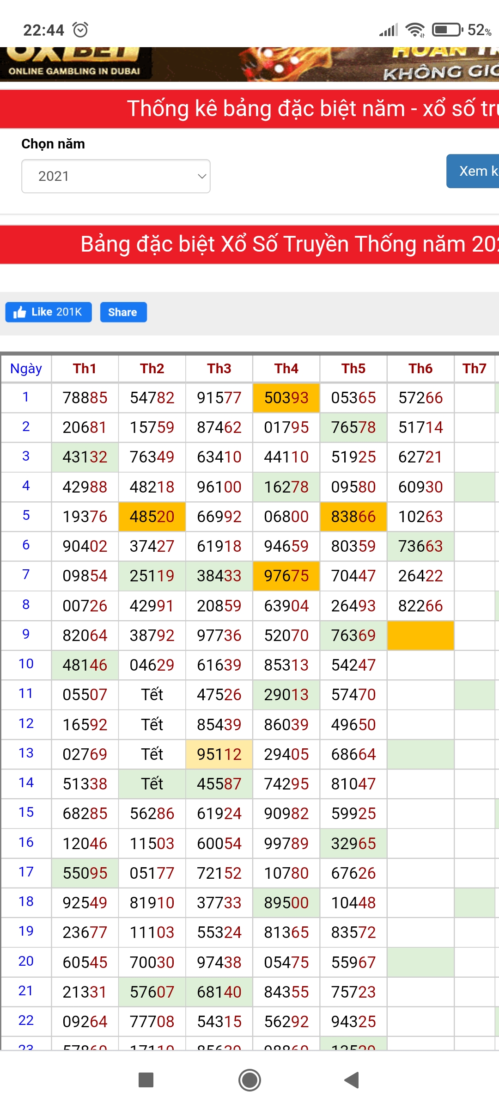Image resolution: width=499 pixels, height=1110 pixels.
Task: Tap the green cell 76369
Action: pyautogui.click(x=353, y=635)
